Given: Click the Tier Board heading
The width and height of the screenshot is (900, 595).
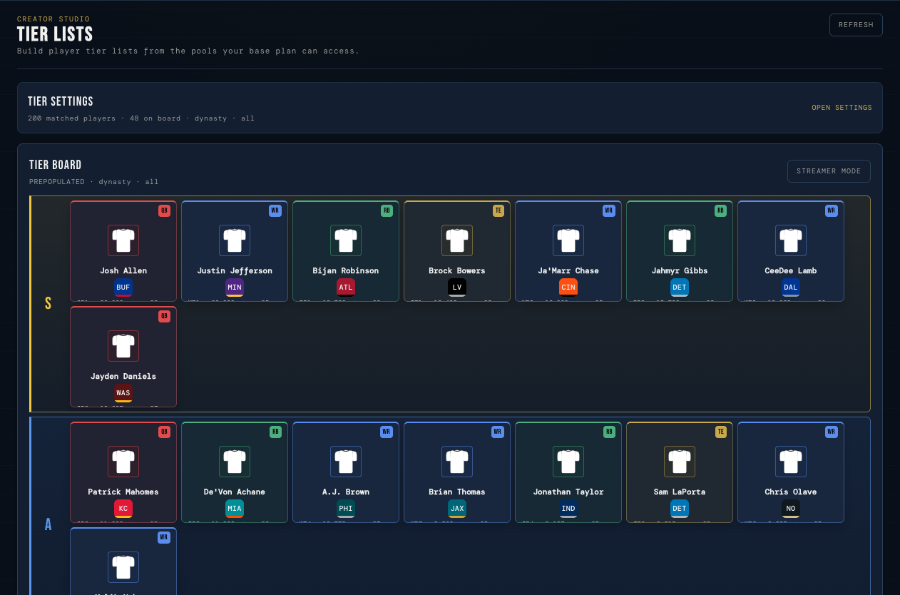Looking at the screenshot, I should coord(56,165).
